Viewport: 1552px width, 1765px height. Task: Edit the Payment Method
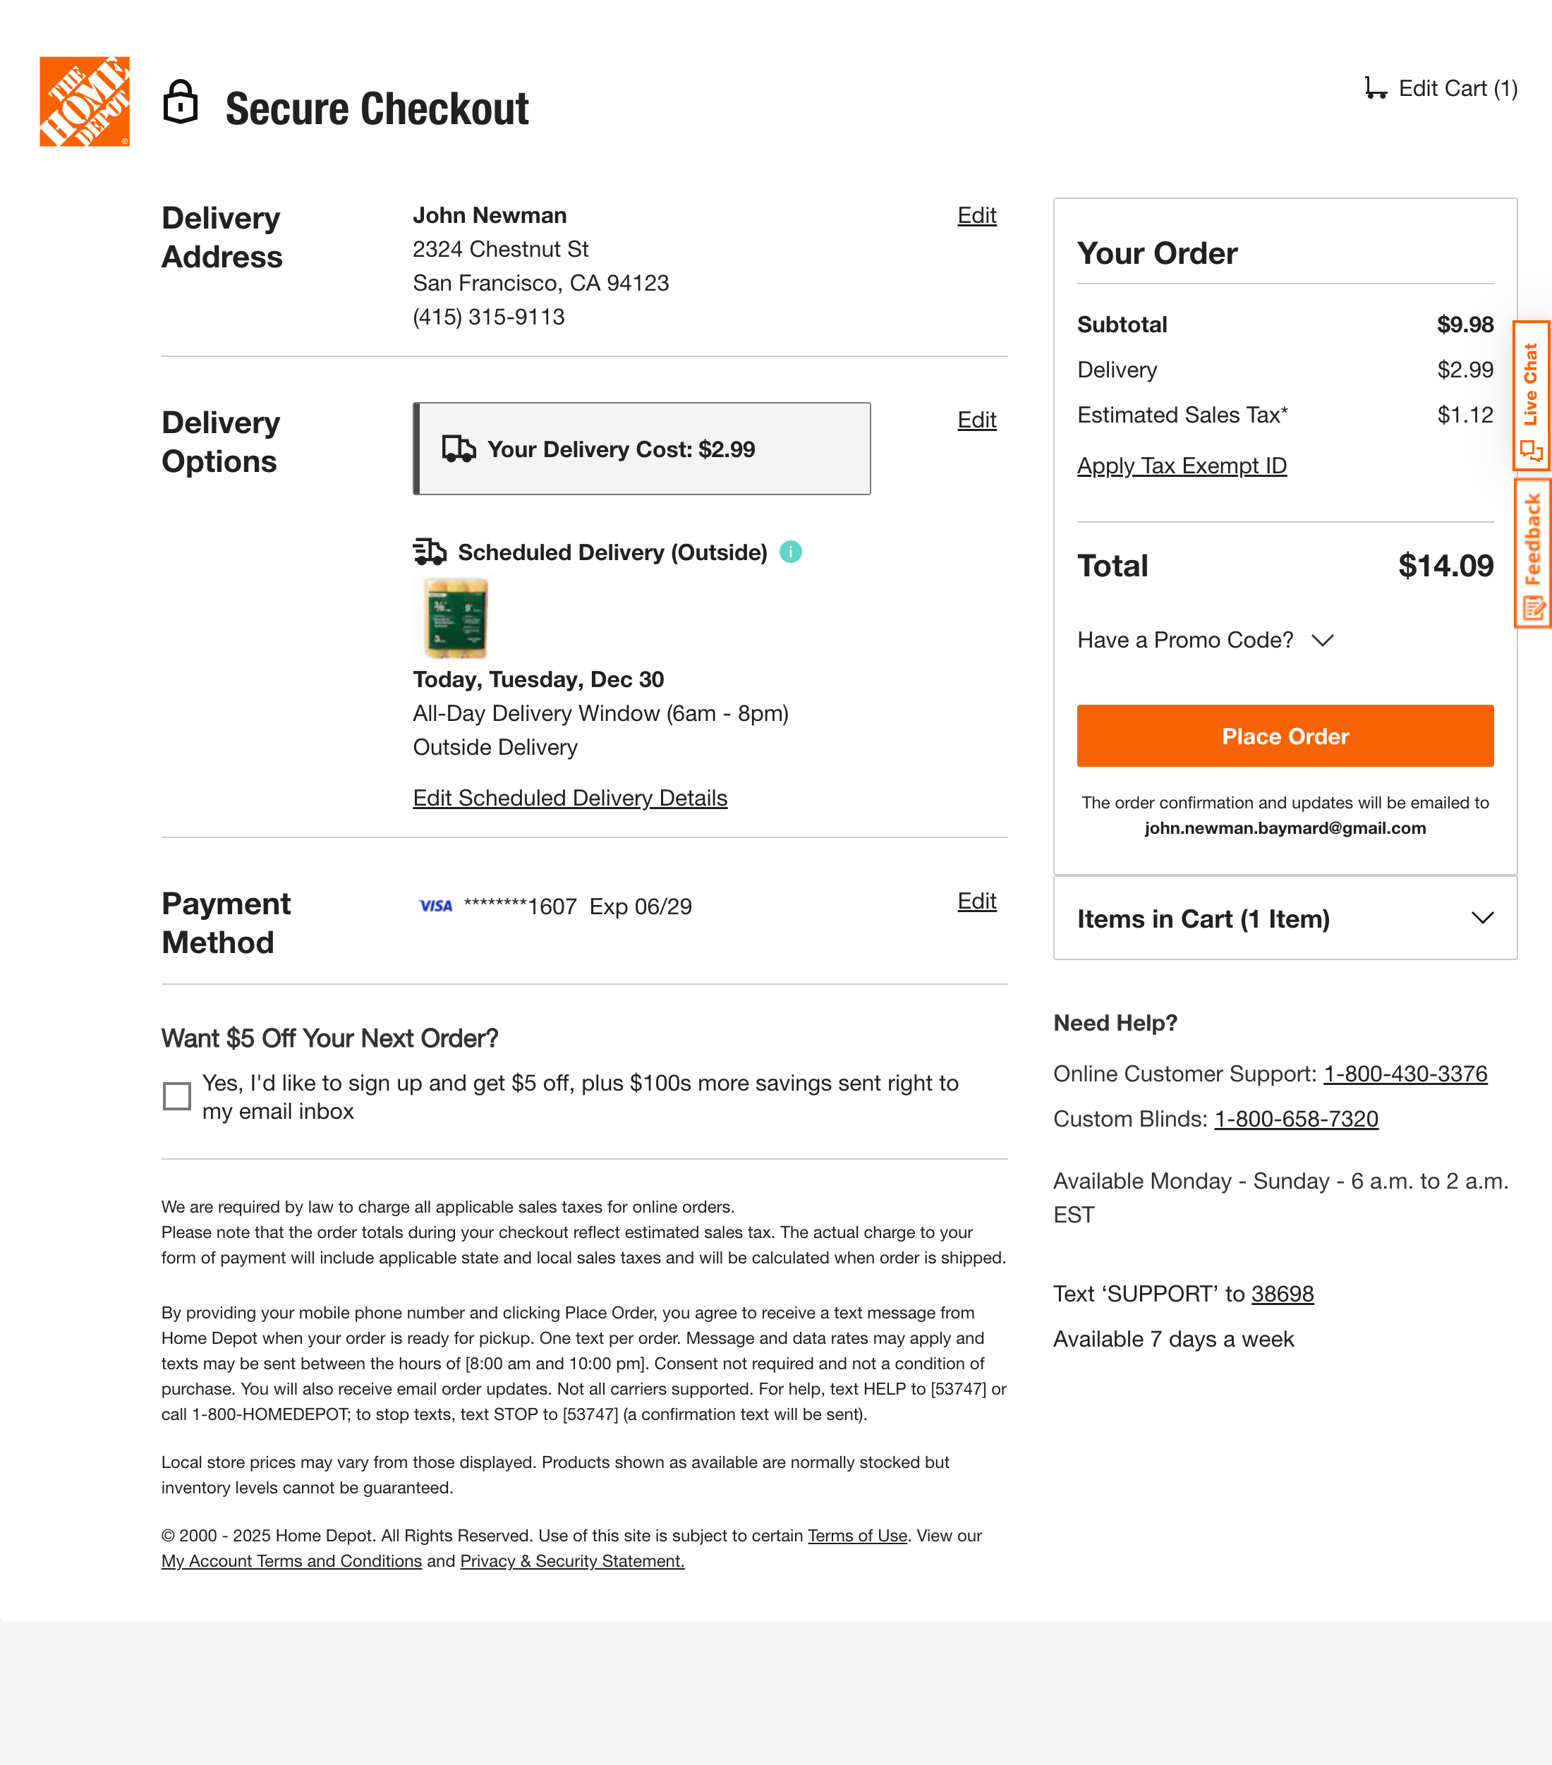[976, 901]
